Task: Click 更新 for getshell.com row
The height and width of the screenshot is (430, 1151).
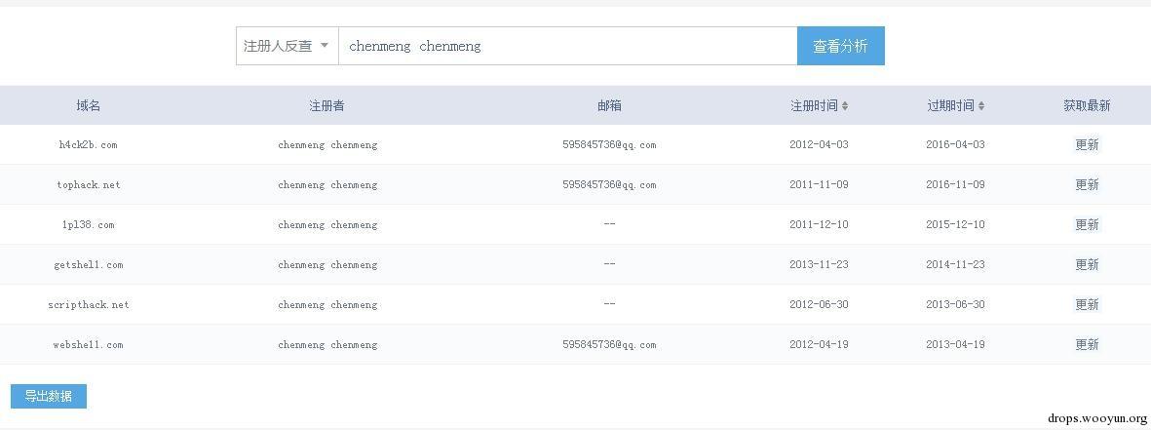Action: click(x=1087, y=264)
